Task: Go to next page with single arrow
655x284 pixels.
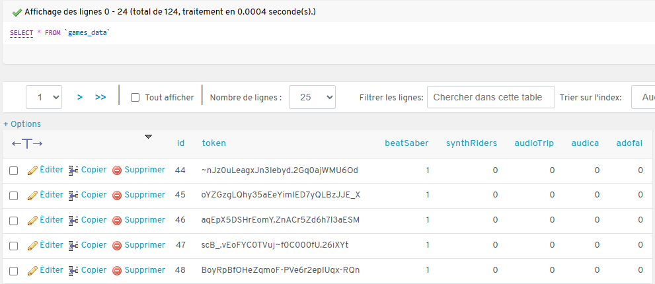Action: coord(80,97)
